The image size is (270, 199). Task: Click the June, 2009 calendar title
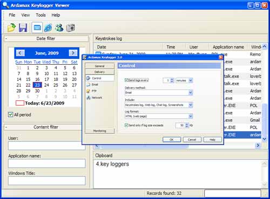47,53
